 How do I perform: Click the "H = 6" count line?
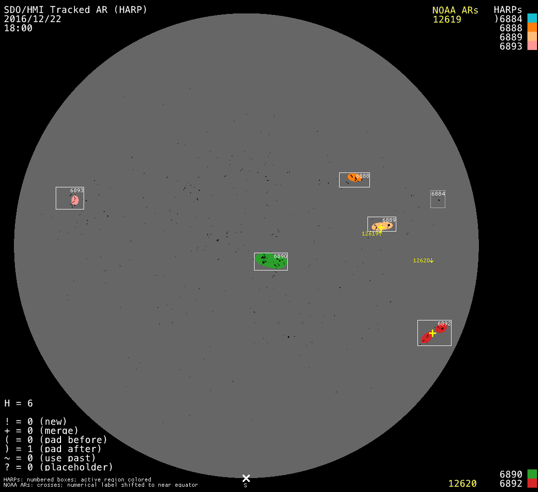(19, 403)
